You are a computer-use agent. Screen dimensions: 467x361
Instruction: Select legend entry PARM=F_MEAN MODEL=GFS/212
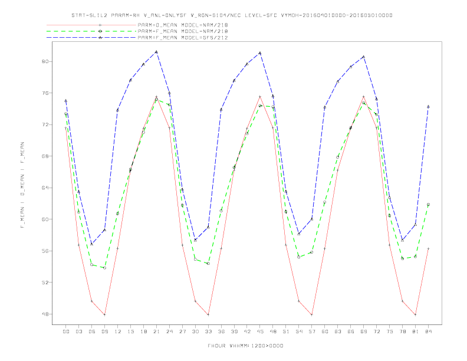click(183, 38)
